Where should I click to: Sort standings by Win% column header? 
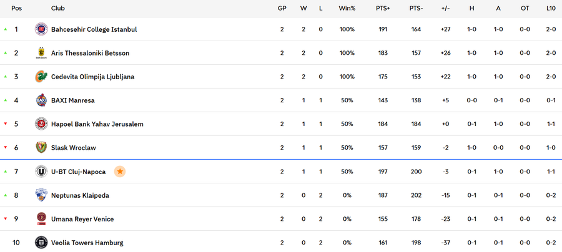(347, 8)
